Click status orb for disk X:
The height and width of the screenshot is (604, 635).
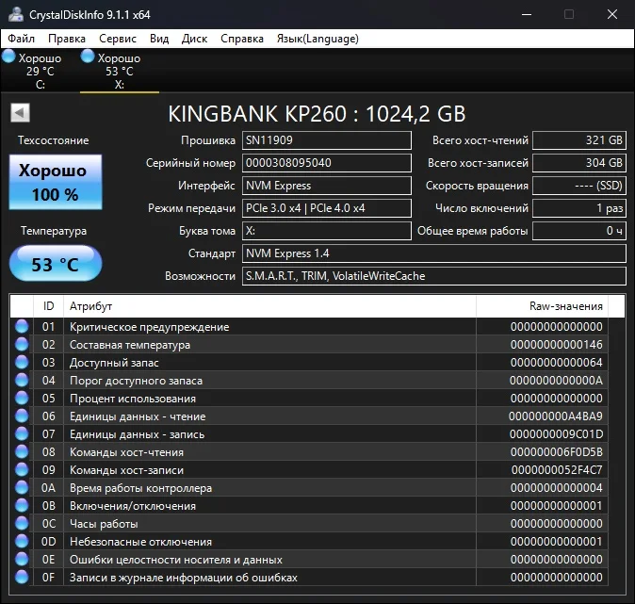[x=89, y=57]
